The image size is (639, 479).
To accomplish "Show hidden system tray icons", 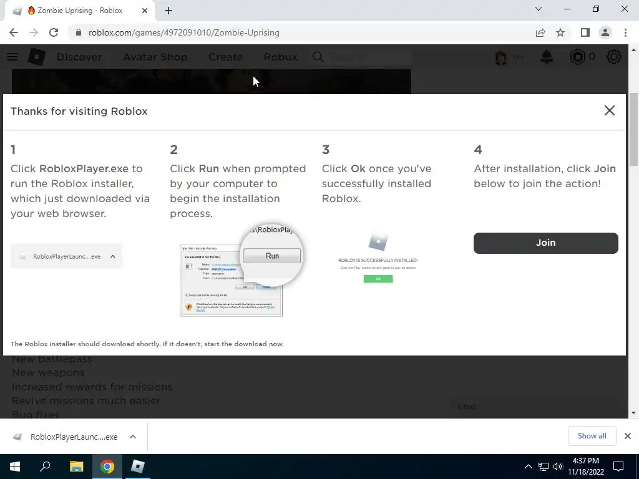I will tap(528, 467).
